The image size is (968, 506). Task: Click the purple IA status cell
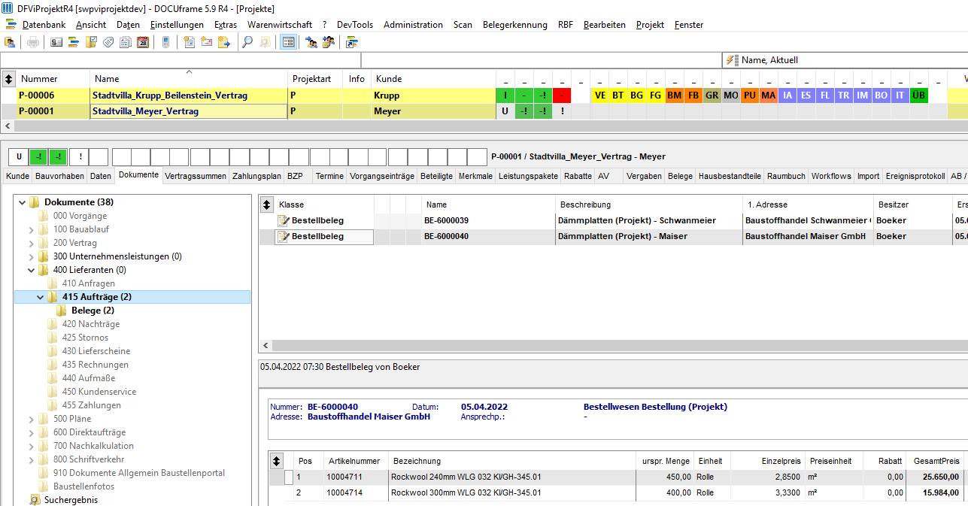pos(787,95)
